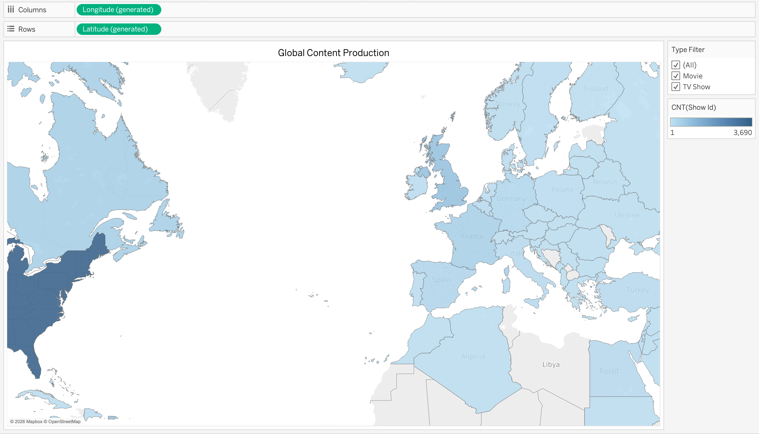This screenshot has height=434, width=759.
Task: Click the CNT(Show Id) color gradient legend
Action: [x=711, y=122]
